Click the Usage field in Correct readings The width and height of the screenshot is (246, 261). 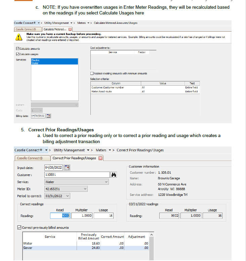tap(104, 216)
